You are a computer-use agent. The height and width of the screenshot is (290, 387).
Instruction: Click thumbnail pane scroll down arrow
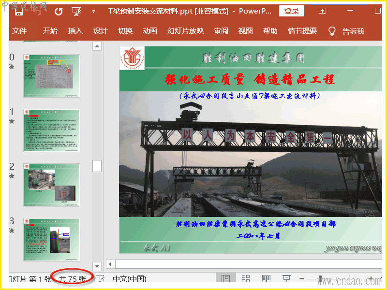[x=97, y=266]
